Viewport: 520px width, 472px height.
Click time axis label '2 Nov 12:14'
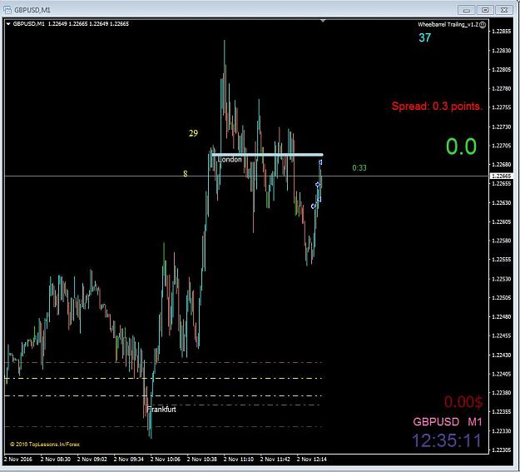[x=312, y=460]
